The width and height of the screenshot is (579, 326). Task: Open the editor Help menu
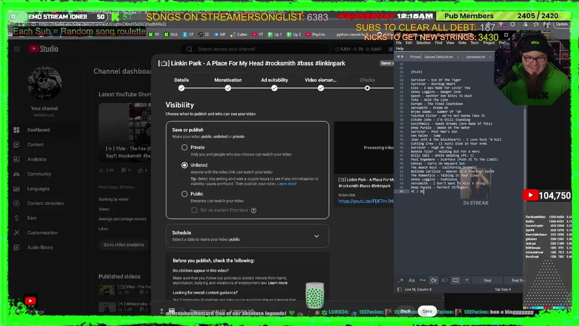coord(400,48)
